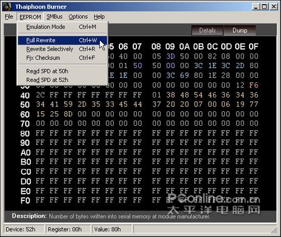Click row offset label F0
Screen dimensions: 281x237
[25, 201]
